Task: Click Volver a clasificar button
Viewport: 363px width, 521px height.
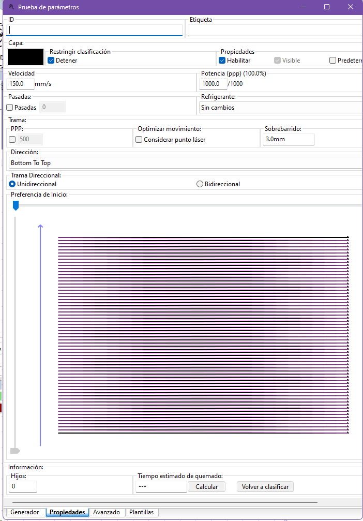Action: [x=265, y=487]
